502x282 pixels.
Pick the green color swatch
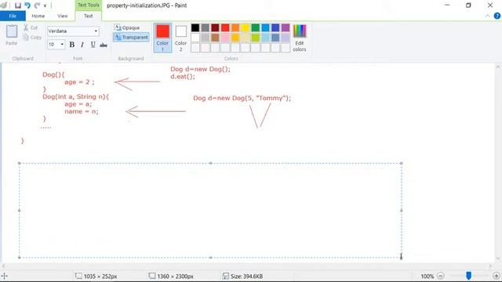point(256,28)
